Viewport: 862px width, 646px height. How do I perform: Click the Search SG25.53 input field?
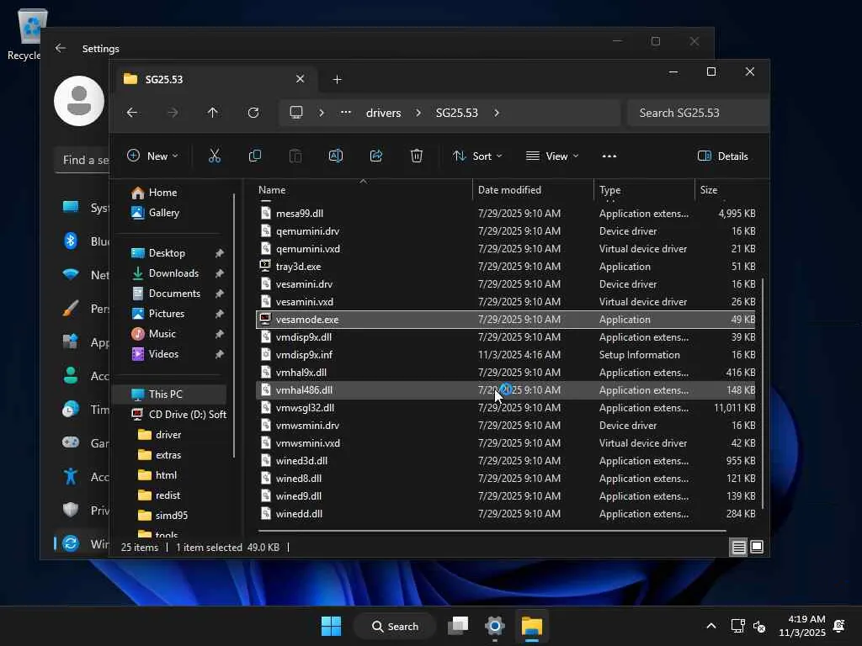pyautogui.click(x=697, y=113)
